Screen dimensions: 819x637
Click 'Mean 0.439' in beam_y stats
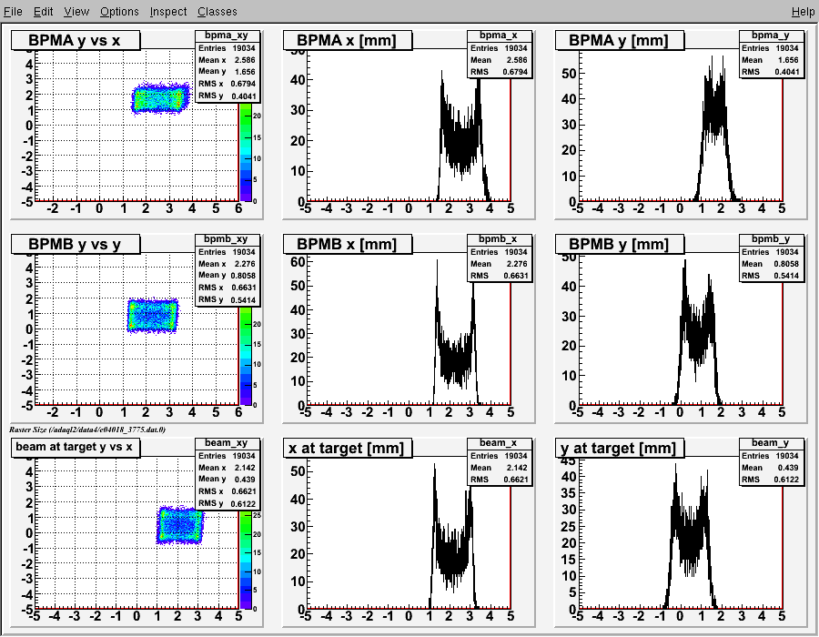(771, 468)
